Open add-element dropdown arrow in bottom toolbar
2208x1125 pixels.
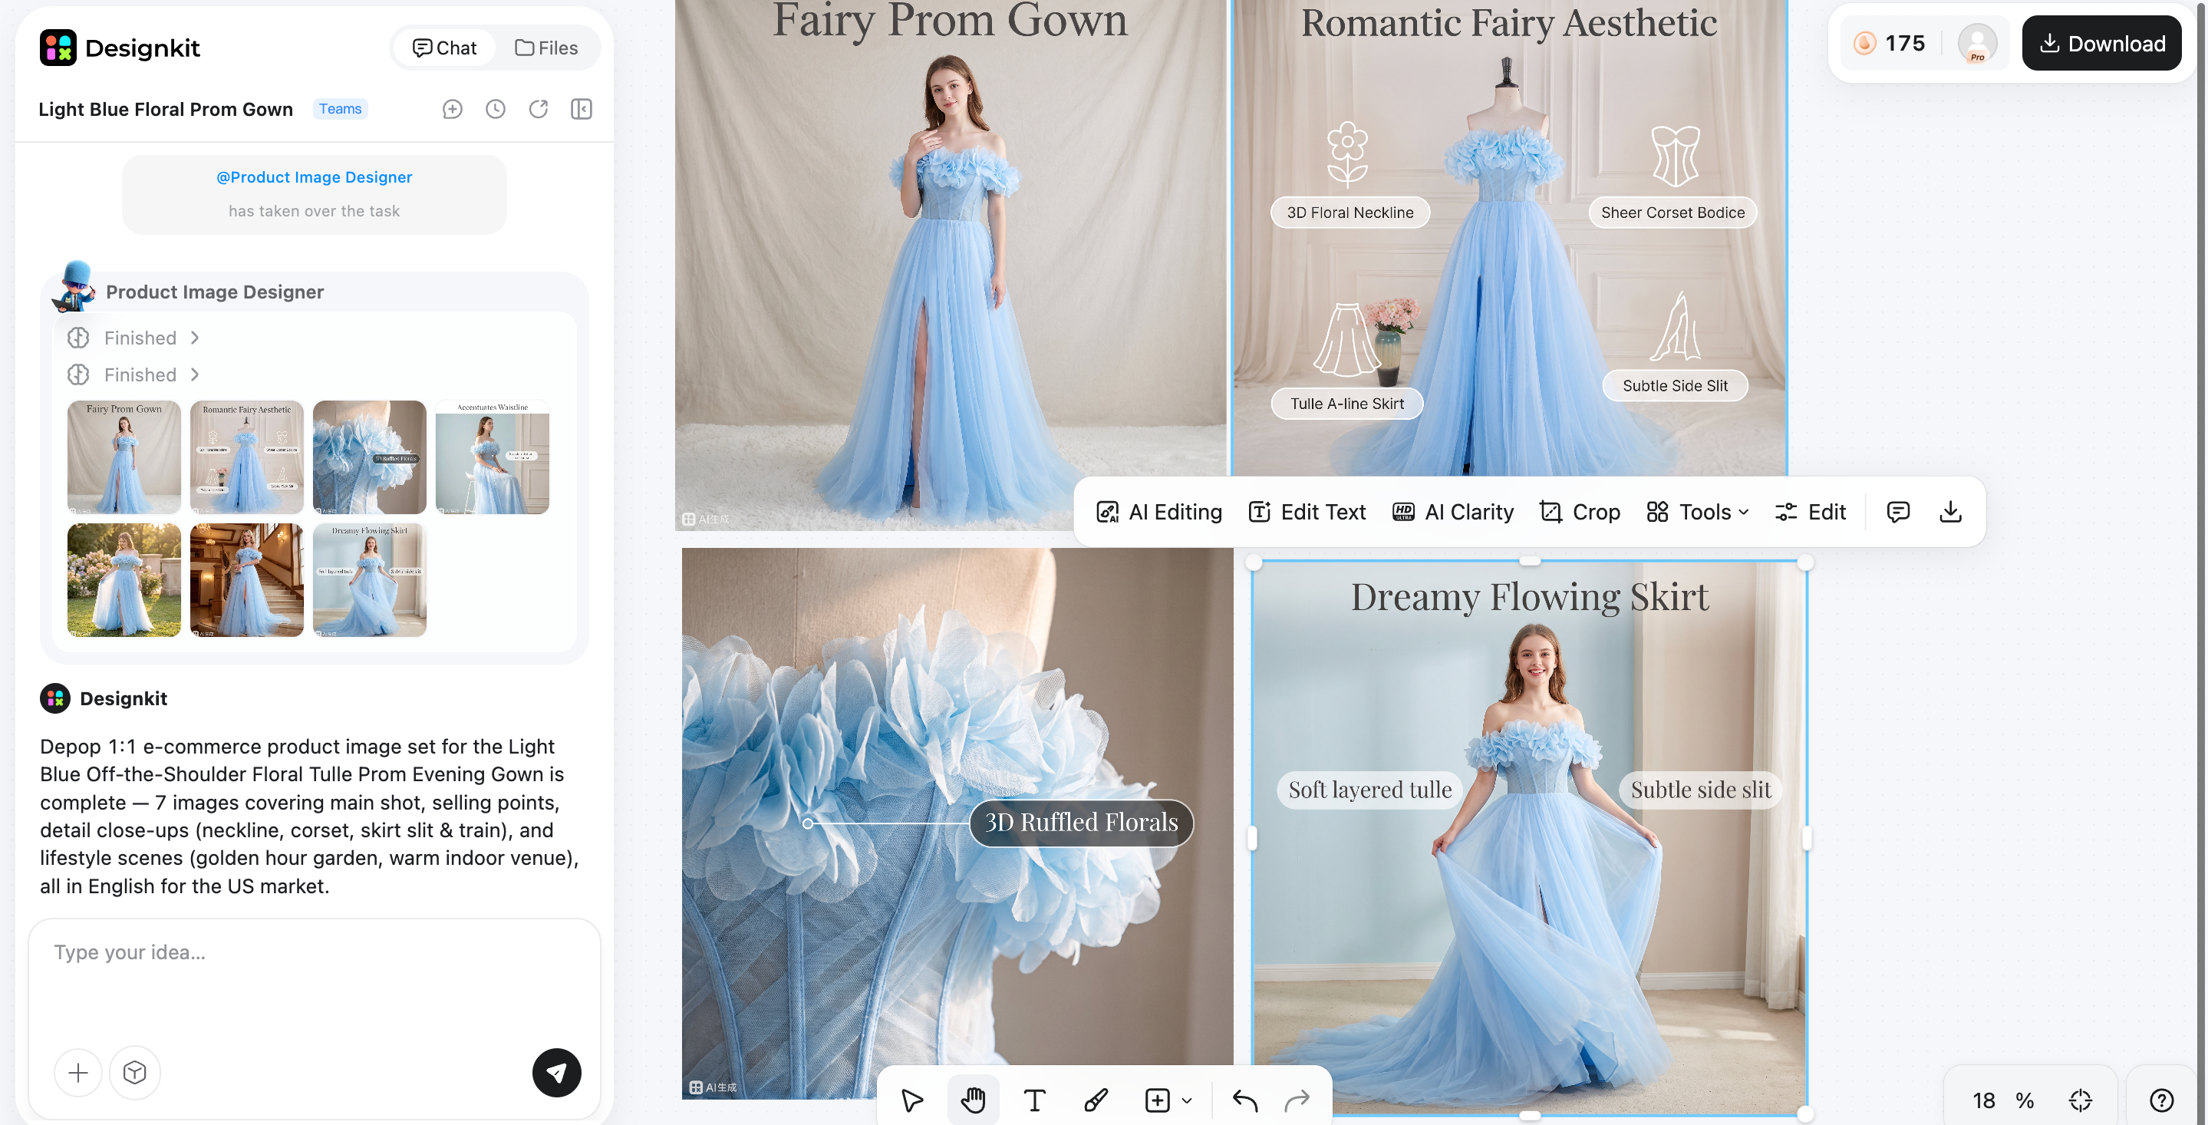1186,1100
